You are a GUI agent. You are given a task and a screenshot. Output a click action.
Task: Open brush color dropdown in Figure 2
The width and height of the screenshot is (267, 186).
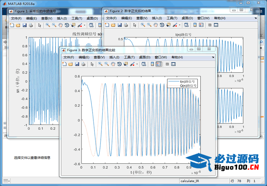coord(180,25)
